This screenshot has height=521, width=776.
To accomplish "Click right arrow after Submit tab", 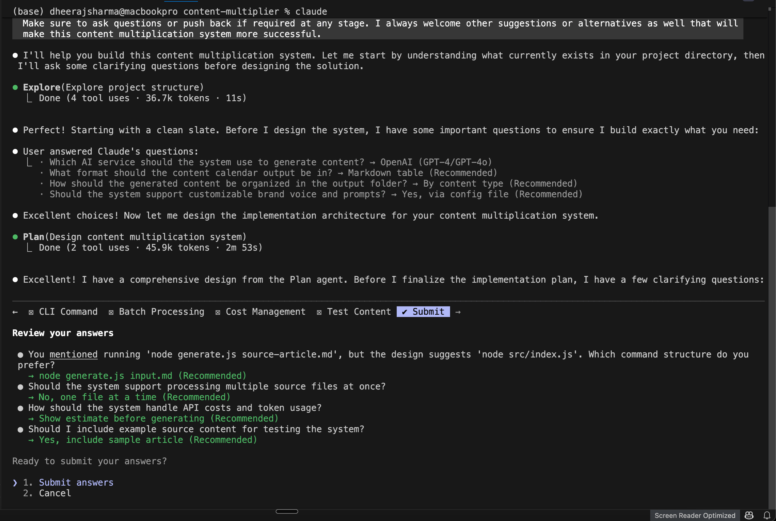I will pyautogui.click(x=458, y=312).
